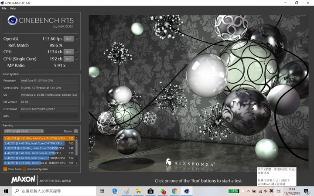Screen dimensions: 314x196
Task: Click the ranking Details arrow button
Action: click(76, 131)
